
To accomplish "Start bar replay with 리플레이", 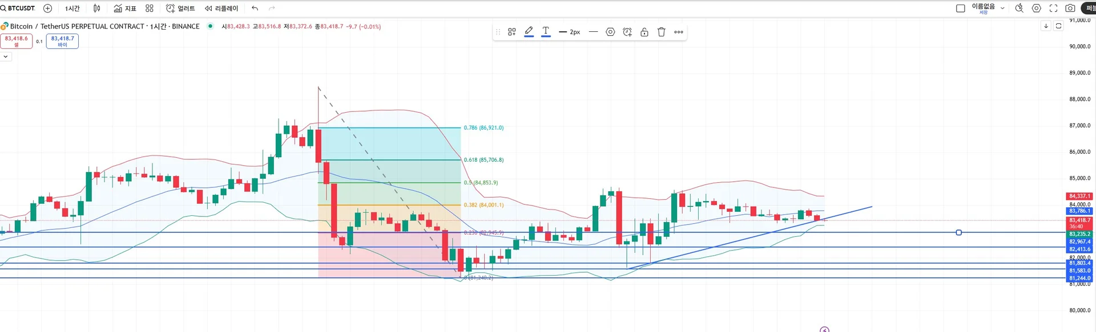I will [x=221, y=9].
